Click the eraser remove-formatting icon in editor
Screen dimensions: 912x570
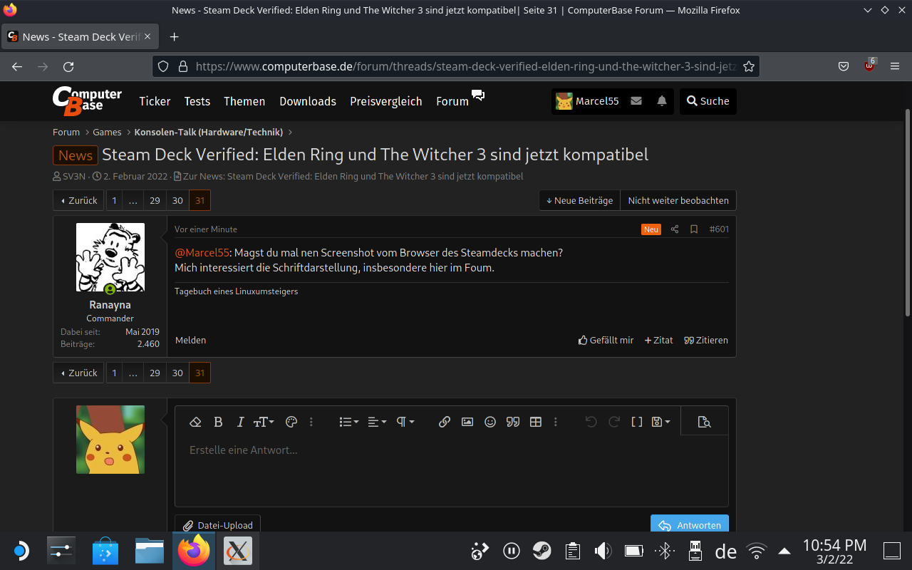pyautogui.click(x=196, y=422)
